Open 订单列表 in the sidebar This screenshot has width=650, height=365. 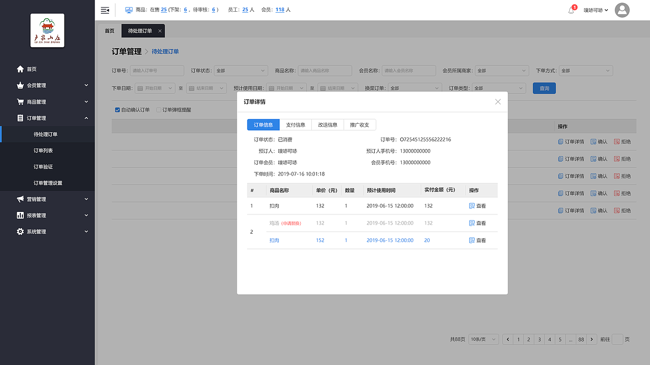pyautogui.click(x=43, y=151)
